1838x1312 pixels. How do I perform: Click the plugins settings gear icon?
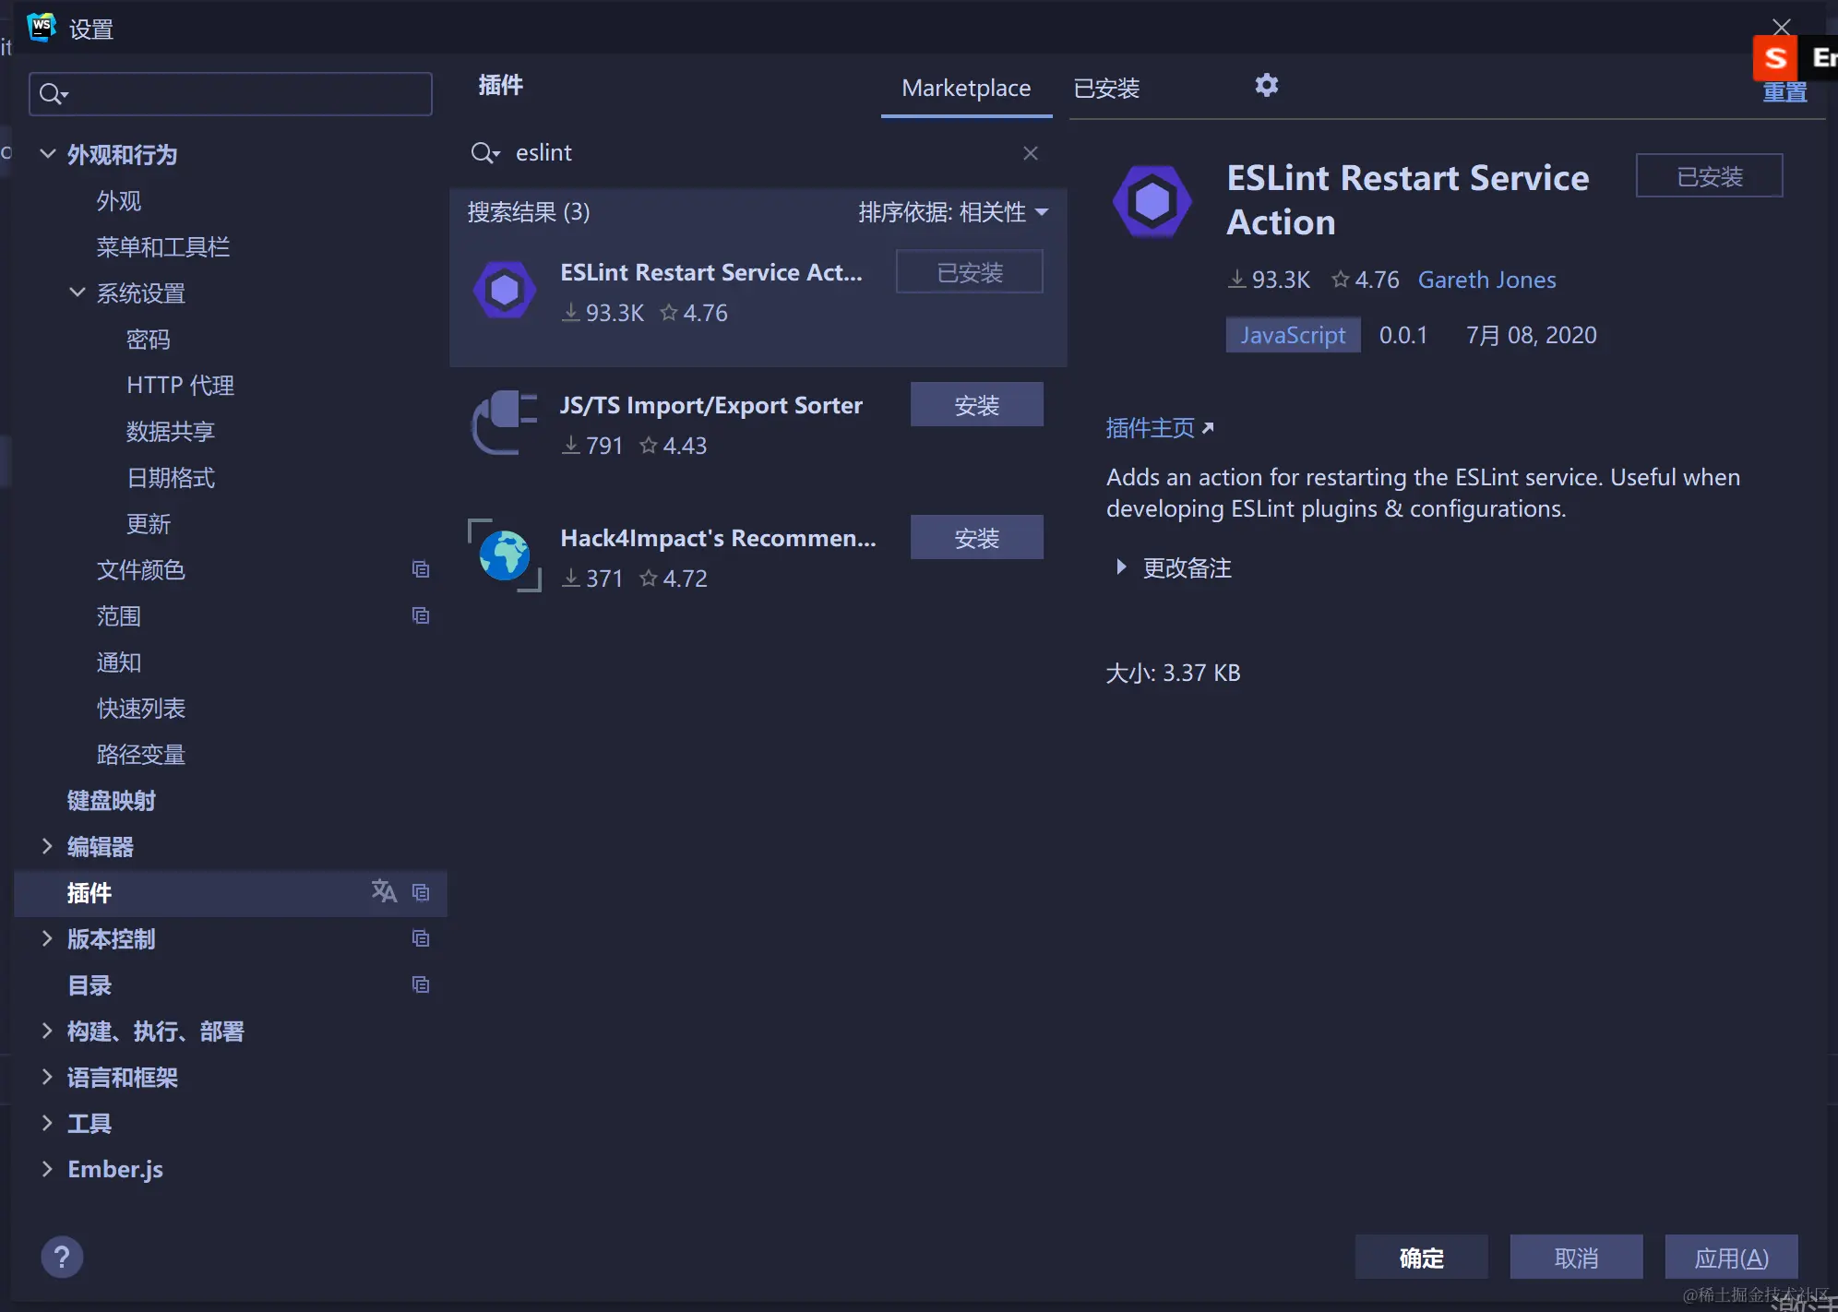(1266, 86)
